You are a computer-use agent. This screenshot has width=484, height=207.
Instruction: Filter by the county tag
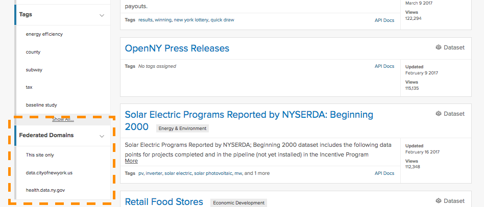pos(33,52)
